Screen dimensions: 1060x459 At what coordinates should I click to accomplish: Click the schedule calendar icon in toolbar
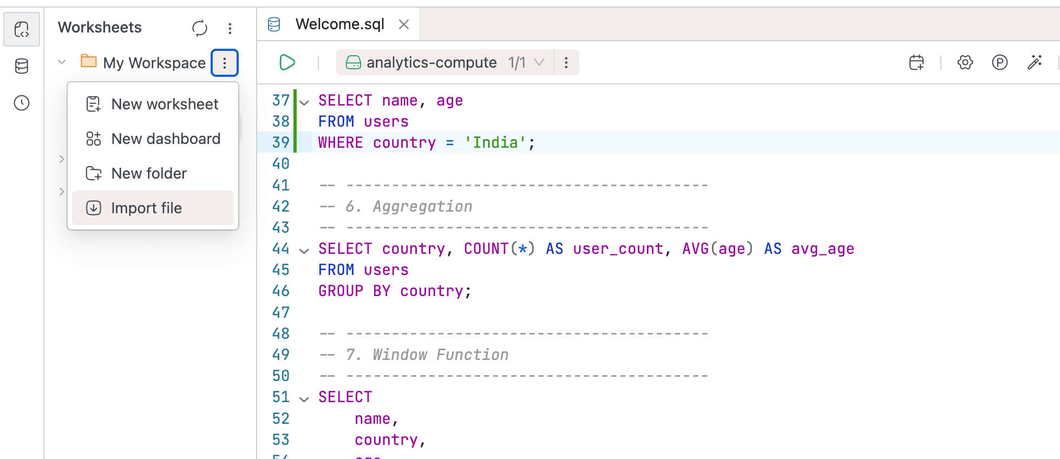click(917, 63)
